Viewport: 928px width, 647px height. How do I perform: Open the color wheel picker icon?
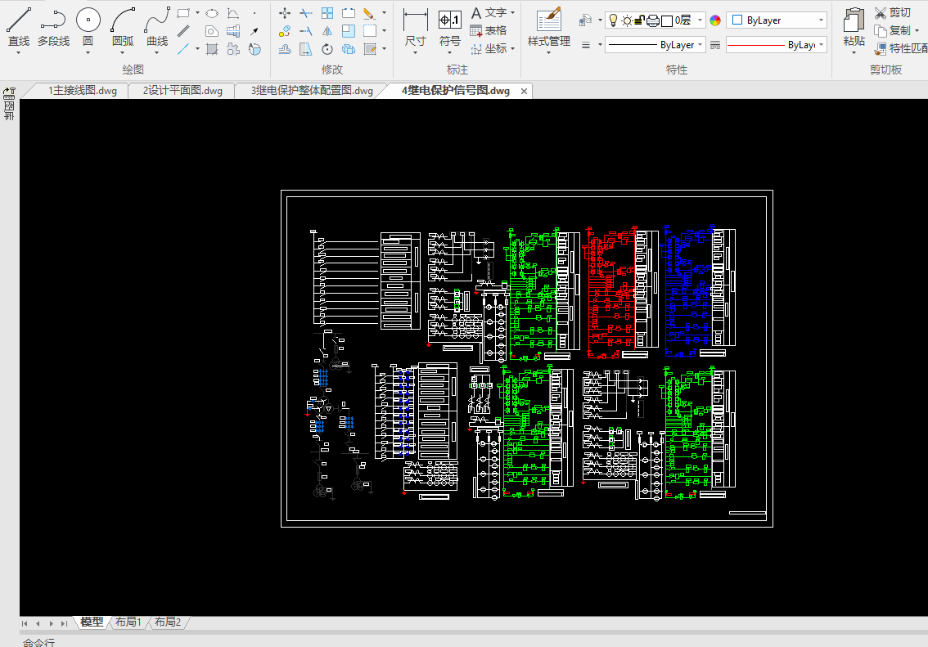[x=715, y=20]
